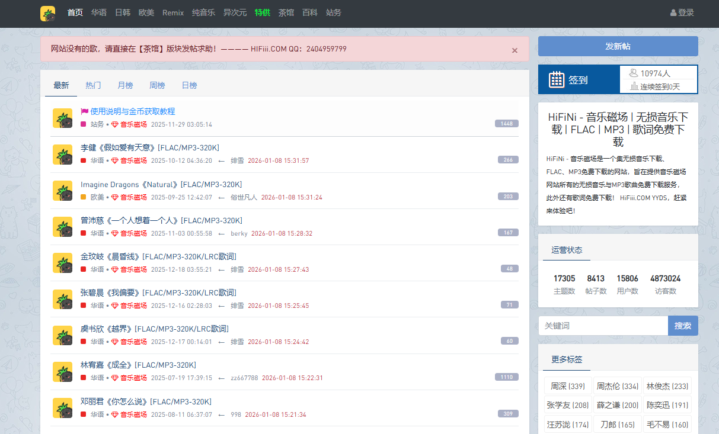This screenshot has width=719, height=434.
Task: Click the avatar beside Imagine Dragons post
Action: click(62, 191)
